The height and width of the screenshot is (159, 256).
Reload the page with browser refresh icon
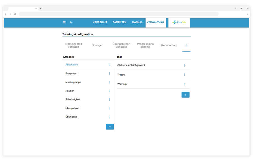[15, 14]
